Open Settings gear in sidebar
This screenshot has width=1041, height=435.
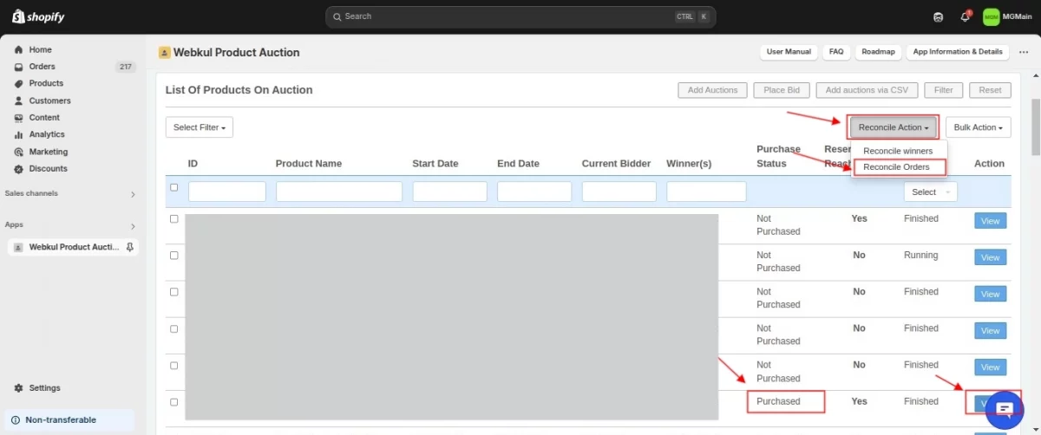tap(18, 388)
